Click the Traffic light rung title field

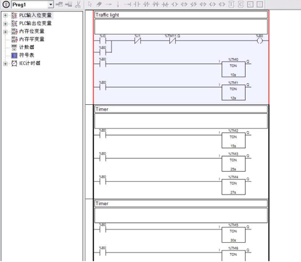(181, 15)
